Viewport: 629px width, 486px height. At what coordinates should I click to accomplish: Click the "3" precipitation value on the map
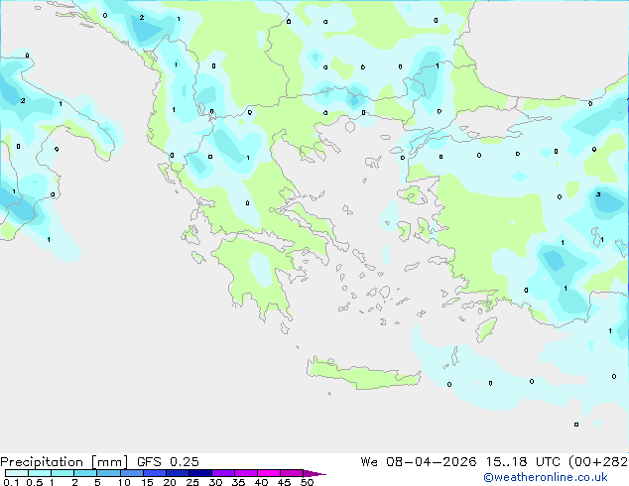[x=598, y=194]
